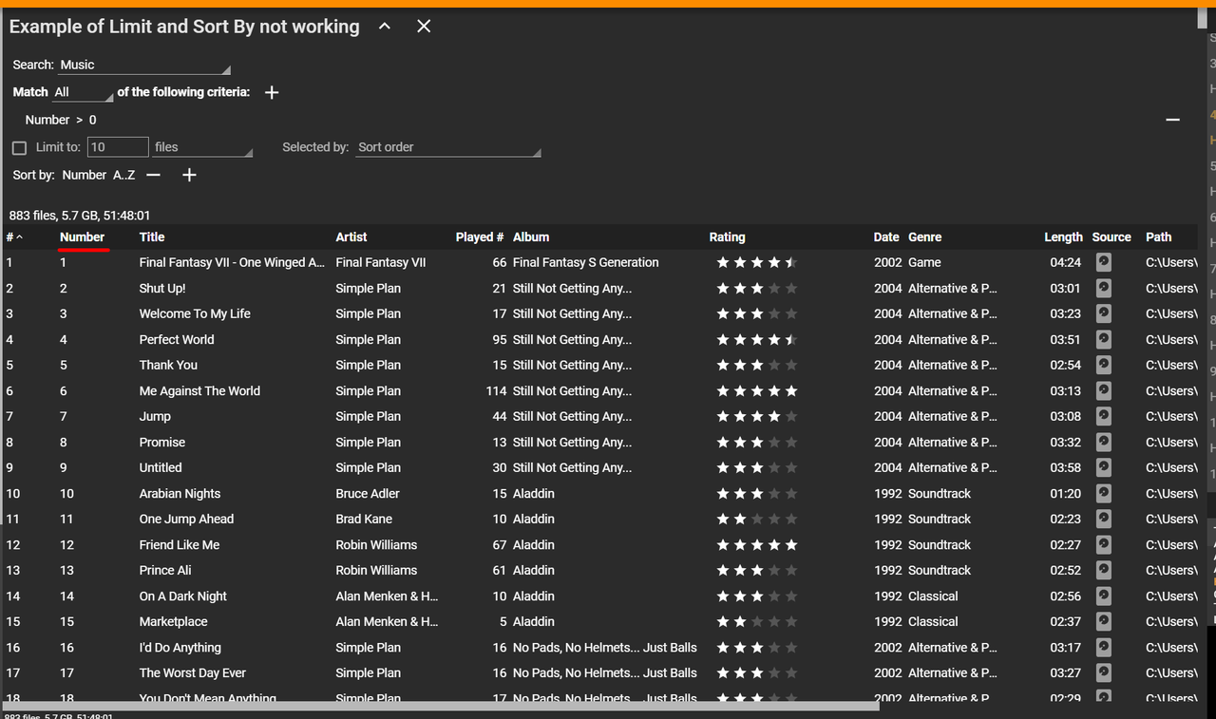Screen dimensions: 1216x719
Task: Click source icon in Arabian Nights row
Action: [x=1103, y=493]
